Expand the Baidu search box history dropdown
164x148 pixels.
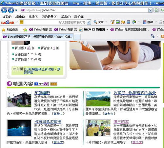(89, 22)
